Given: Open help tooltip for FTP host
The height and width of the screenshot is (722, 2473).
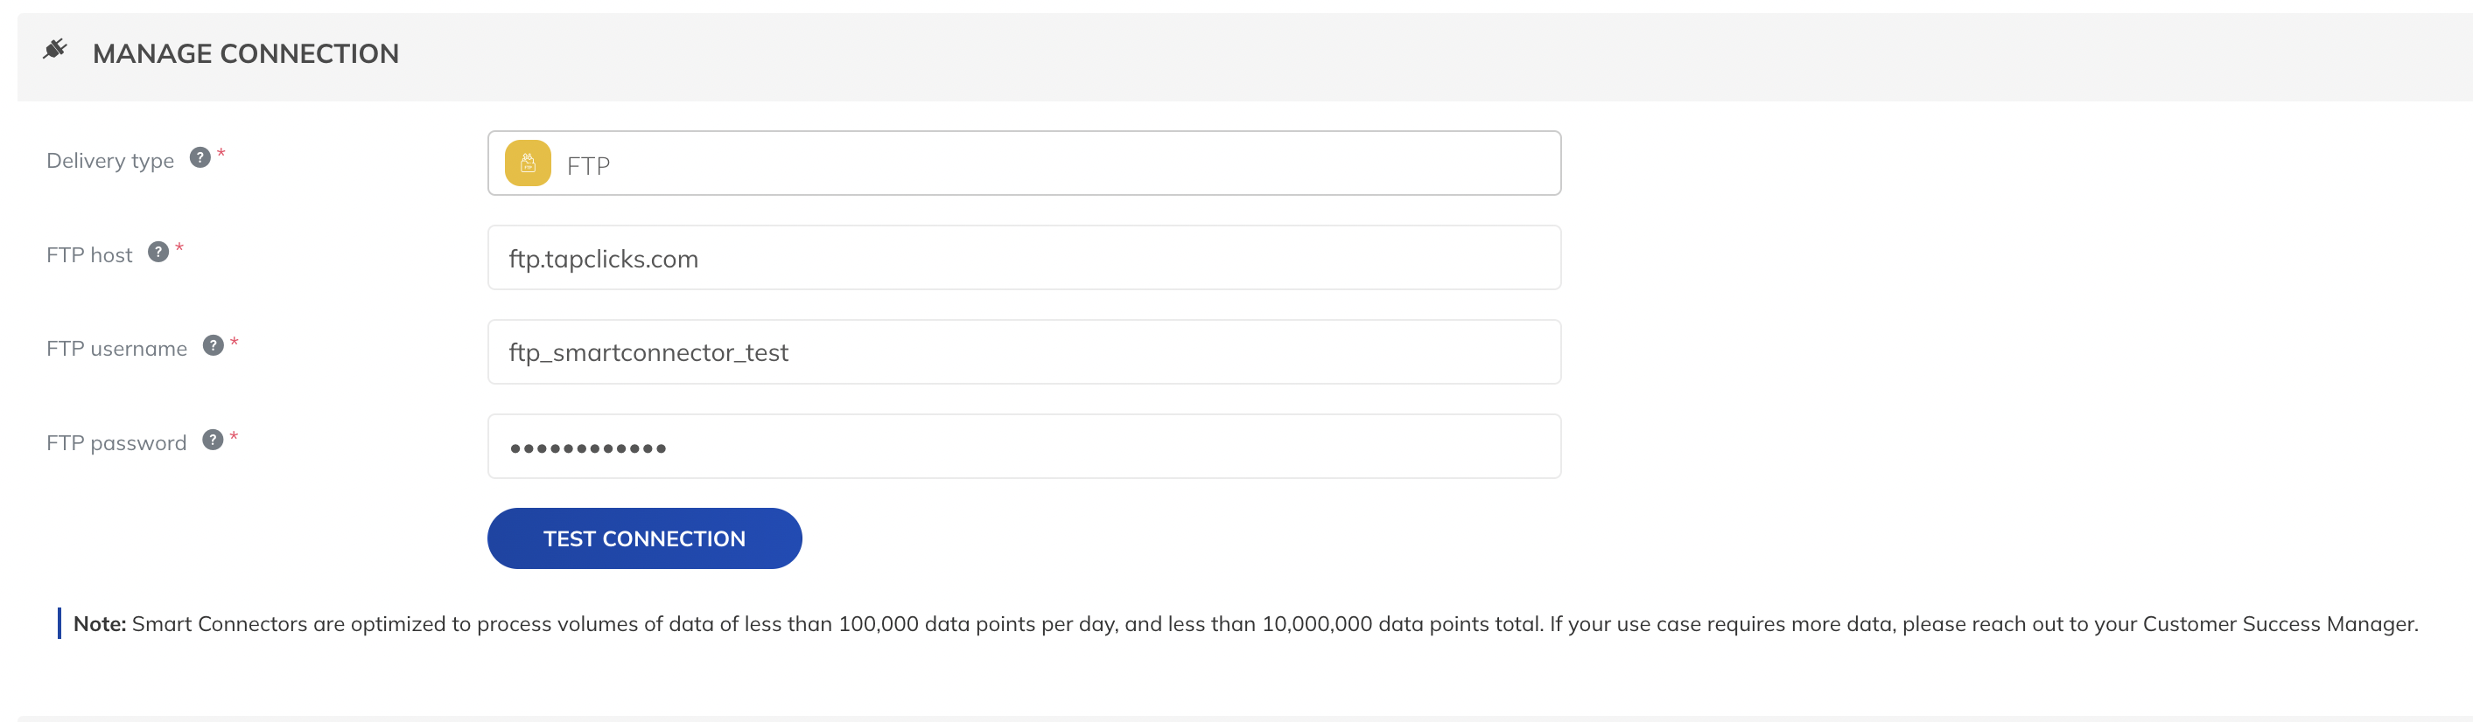Looking at the screenshot, I should point(158,251).
